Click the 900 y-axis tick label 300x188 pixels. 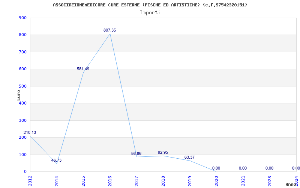(x=22, y=18)
